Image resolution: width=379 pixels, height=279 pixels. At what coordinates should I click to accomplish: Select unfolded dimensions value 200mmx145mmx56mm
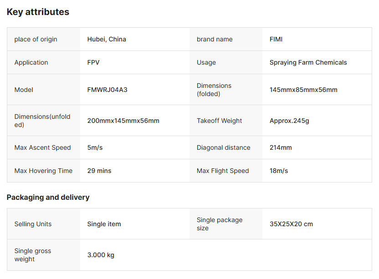click(123, 121)
